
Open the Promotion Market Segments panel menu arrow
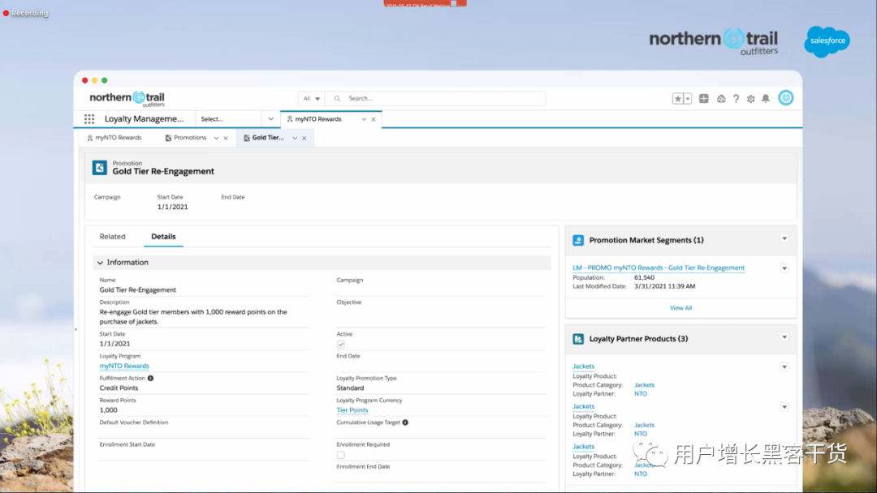pyautogui.click(x=784, y=239)
